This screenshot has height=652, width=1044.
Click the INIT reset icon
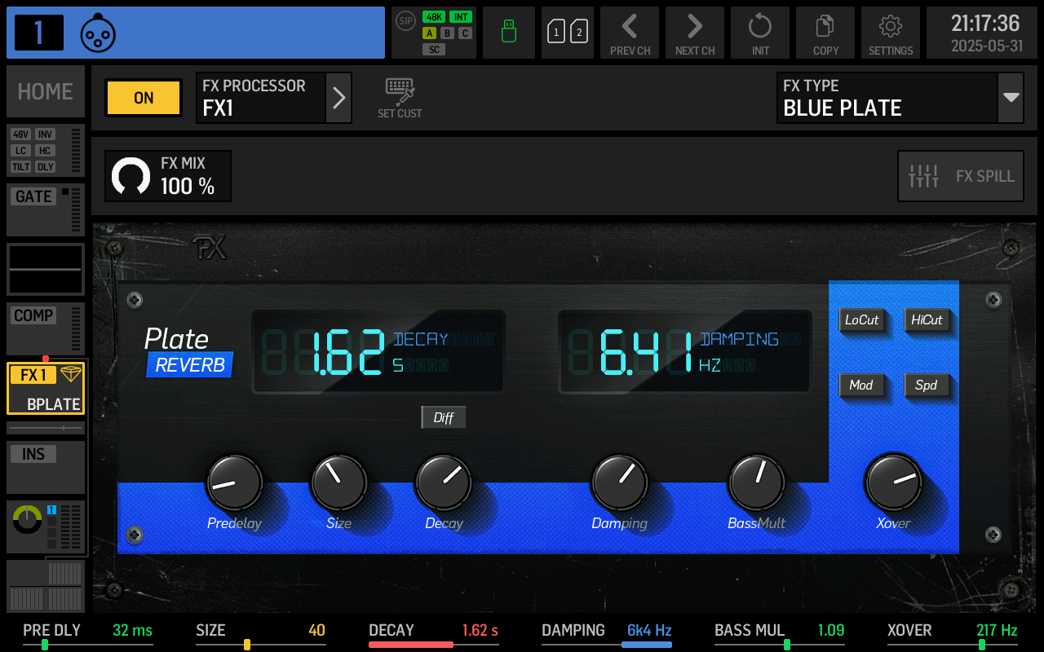tap(760, 33)
